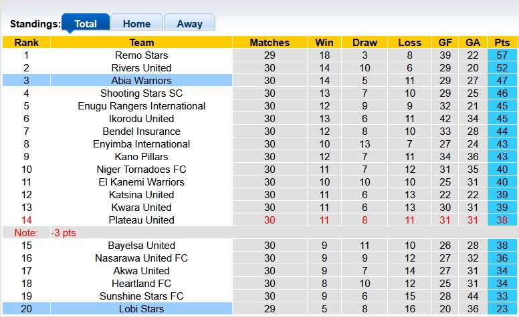Viewport: 519px width, 317px height.
Task: Open the Home standings tab
Action: [x=136, y=24]
